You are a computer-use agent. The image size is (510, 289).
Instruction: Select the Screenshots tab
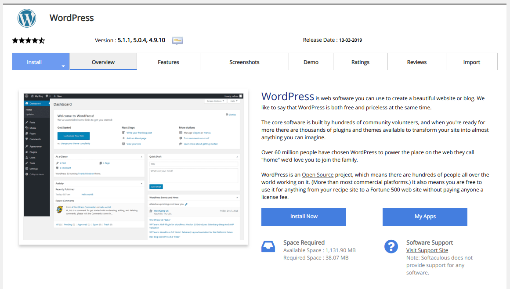[x=244, y=62]
